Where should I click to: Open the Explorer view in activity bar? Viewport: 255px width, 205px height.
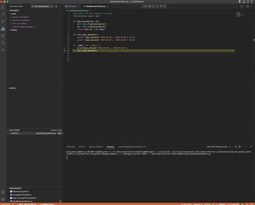point(3,7)
